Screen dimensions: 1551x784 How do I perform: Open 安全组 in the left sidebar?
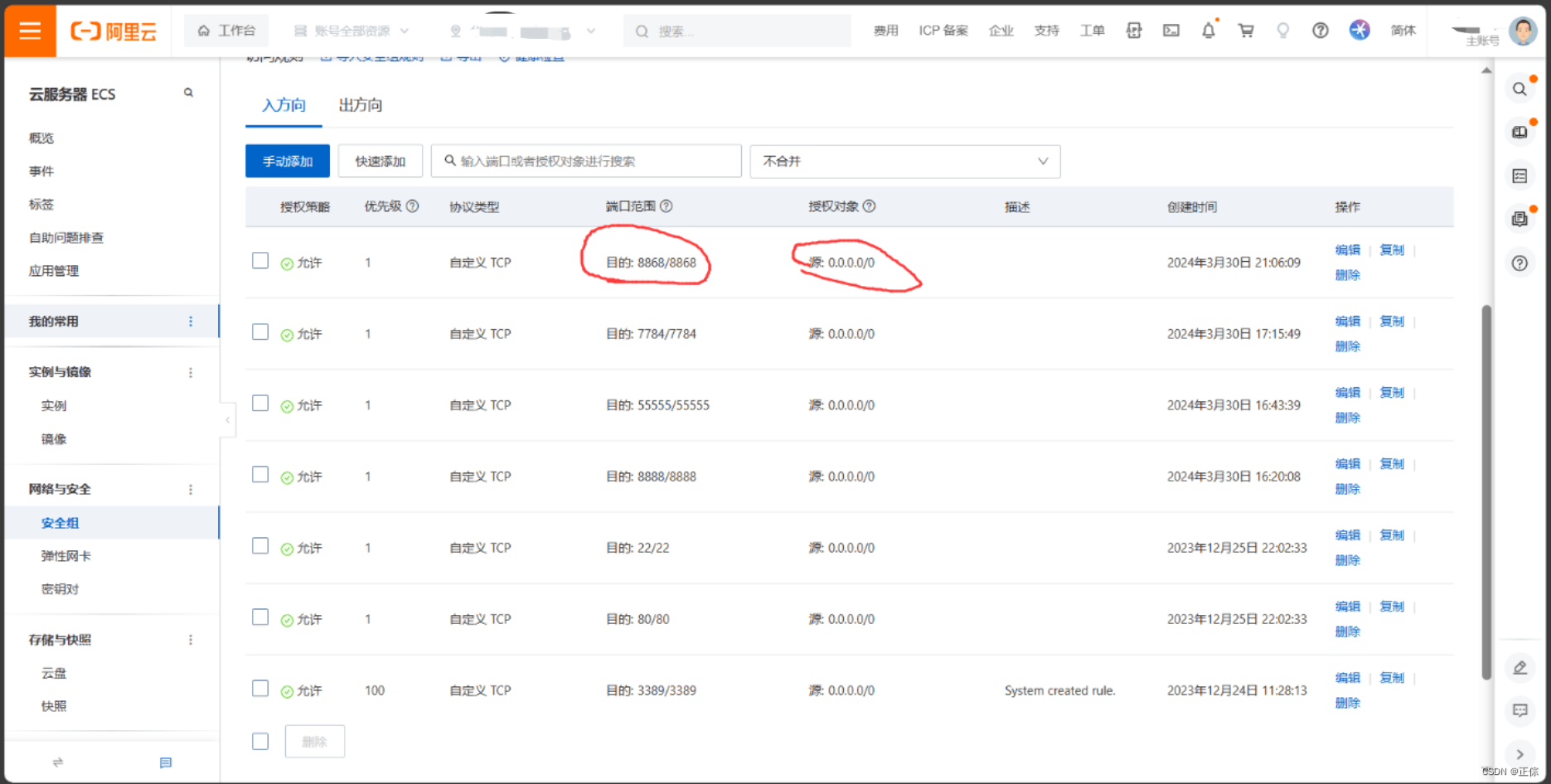(60, 523)
